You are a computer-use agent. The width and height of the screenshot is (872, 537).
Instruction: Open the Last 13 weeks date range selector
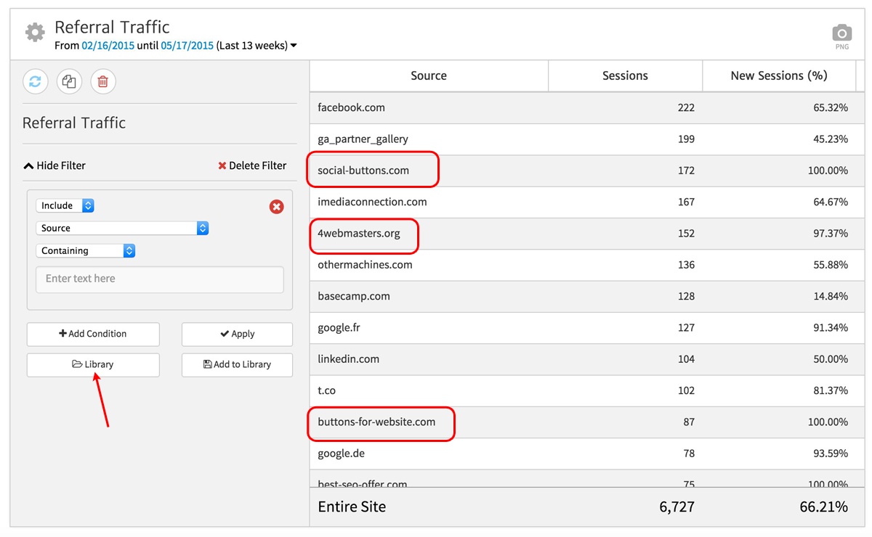click(x=253, y=44)
